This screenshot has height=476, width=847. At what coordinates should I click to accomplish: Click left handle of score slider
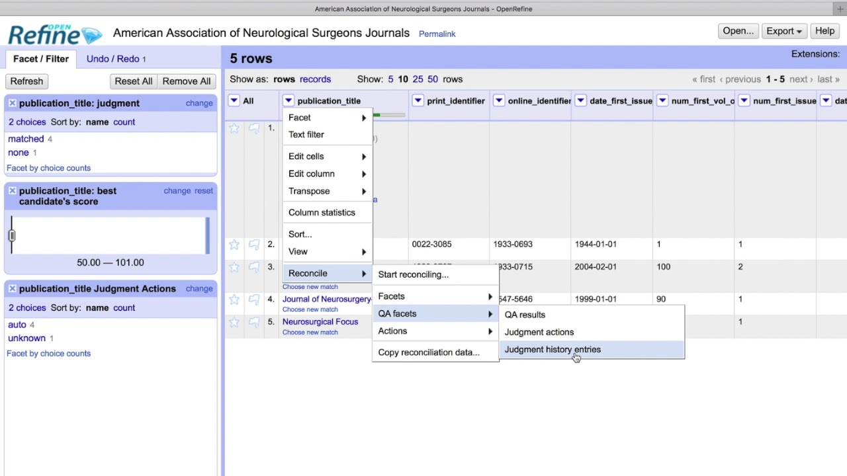(11, 235)
